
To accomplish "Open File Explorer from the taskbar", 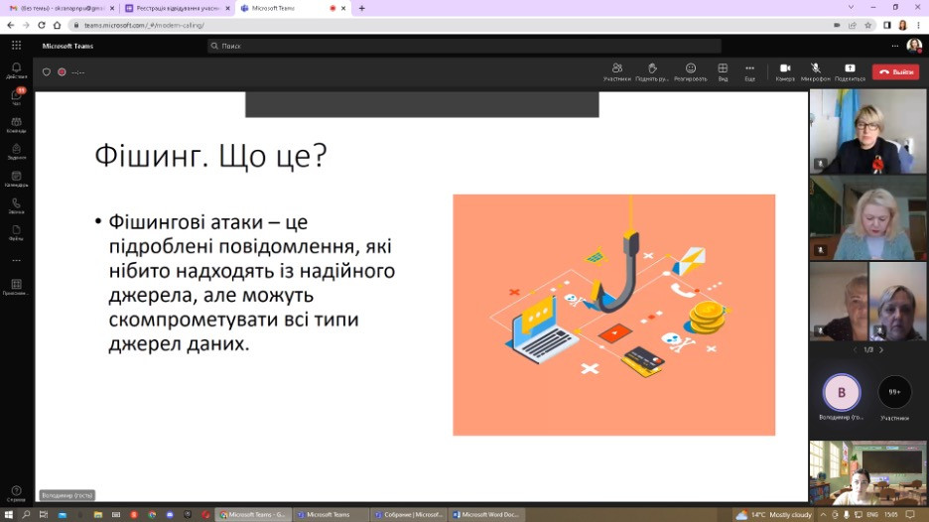I will (x=97, y=514).
